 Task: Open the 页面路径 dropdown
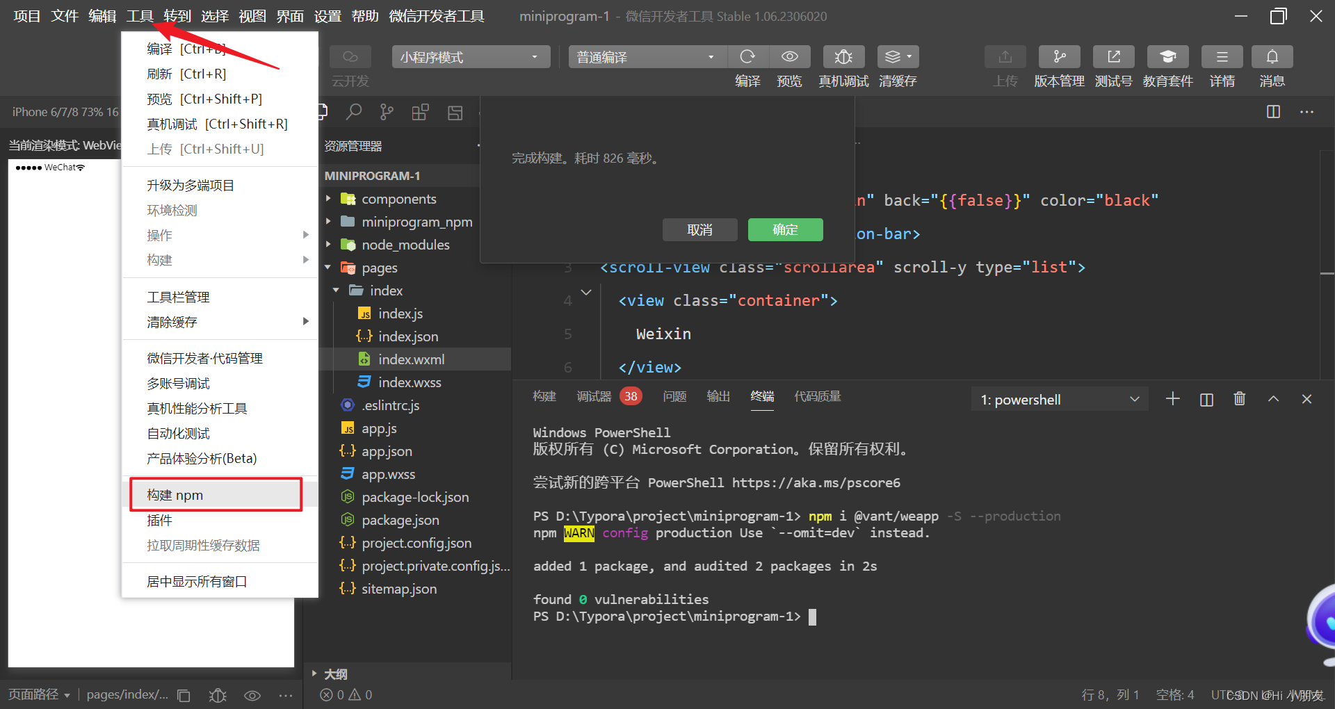pyautogui.click(x=39, y=695)
